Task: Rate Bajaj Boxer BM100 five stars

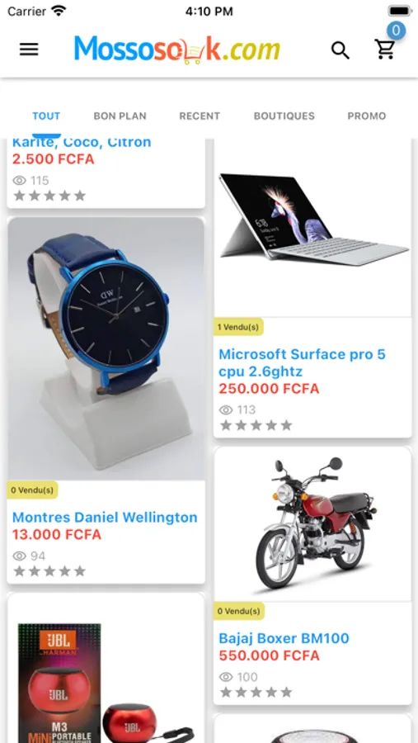Action: (286, 693)
